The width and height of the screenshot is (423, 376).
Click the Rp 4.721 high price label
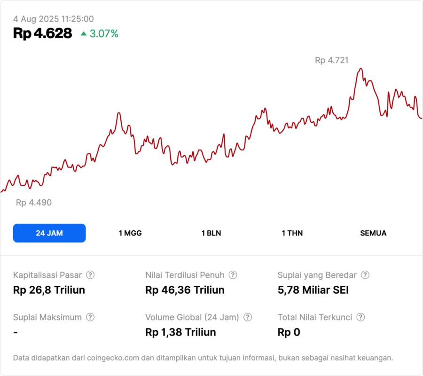(331, 60)
